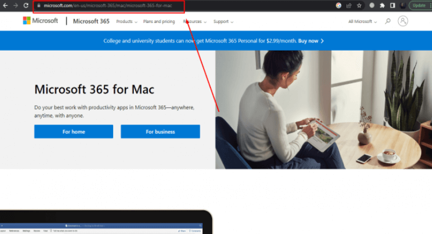Screen dimensions: 432x234
Task: Open site search magnifier
Action: coord(388,21)
